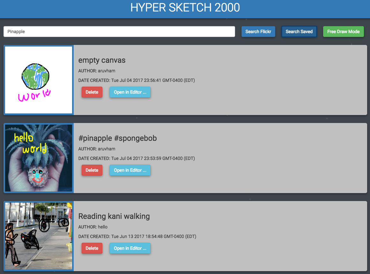Delete the empty canvas sketch

pyautogui.click(x=92, y=92)
